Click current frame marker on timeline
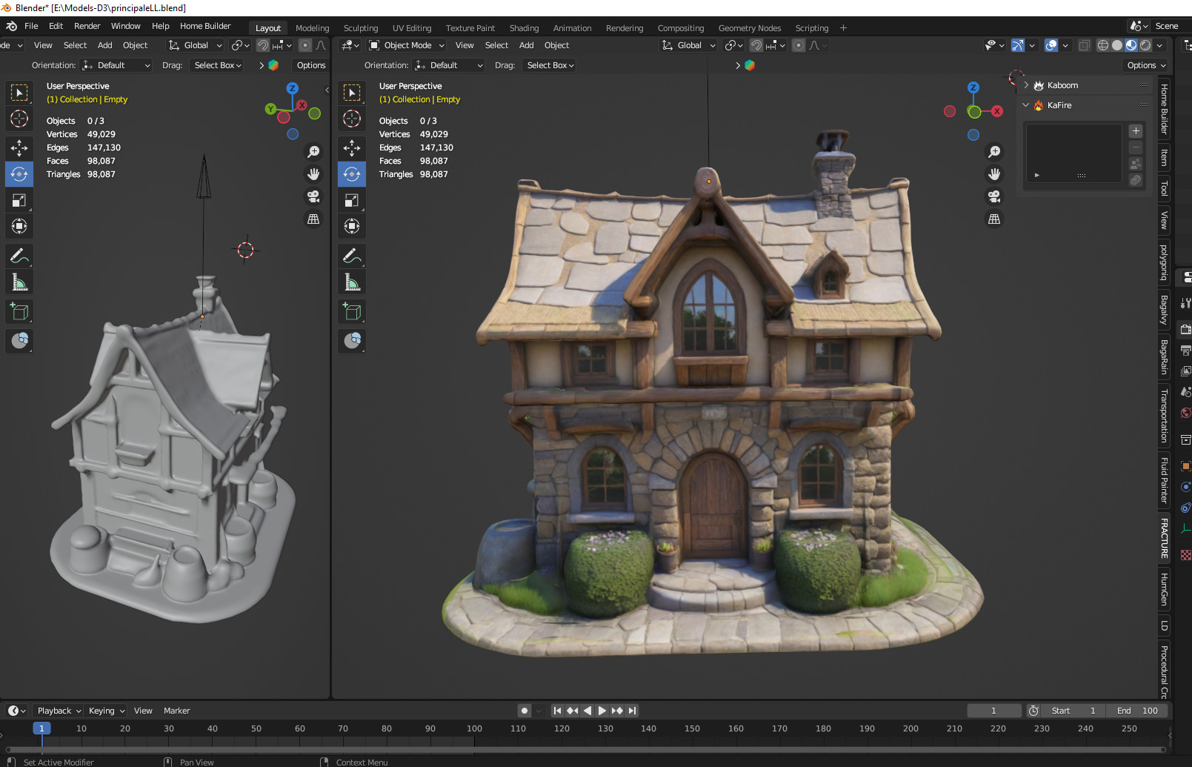This screenshot has width=1192, height=767. point(41,728)
